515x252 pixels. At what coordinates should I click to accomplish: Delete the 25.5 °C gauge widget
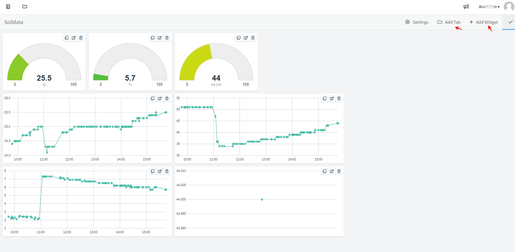pyautogui.click(x=81, y=38)
